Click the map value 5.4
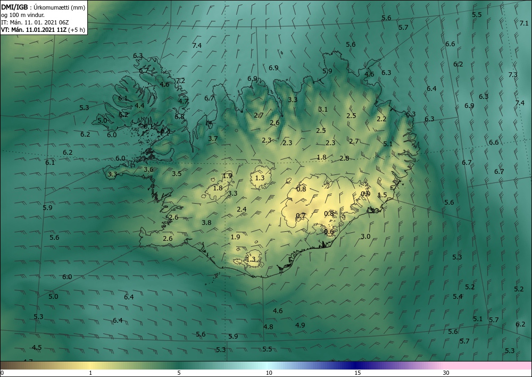The height and width of the screenshot is (377, 532). click(x=458, y=296)
